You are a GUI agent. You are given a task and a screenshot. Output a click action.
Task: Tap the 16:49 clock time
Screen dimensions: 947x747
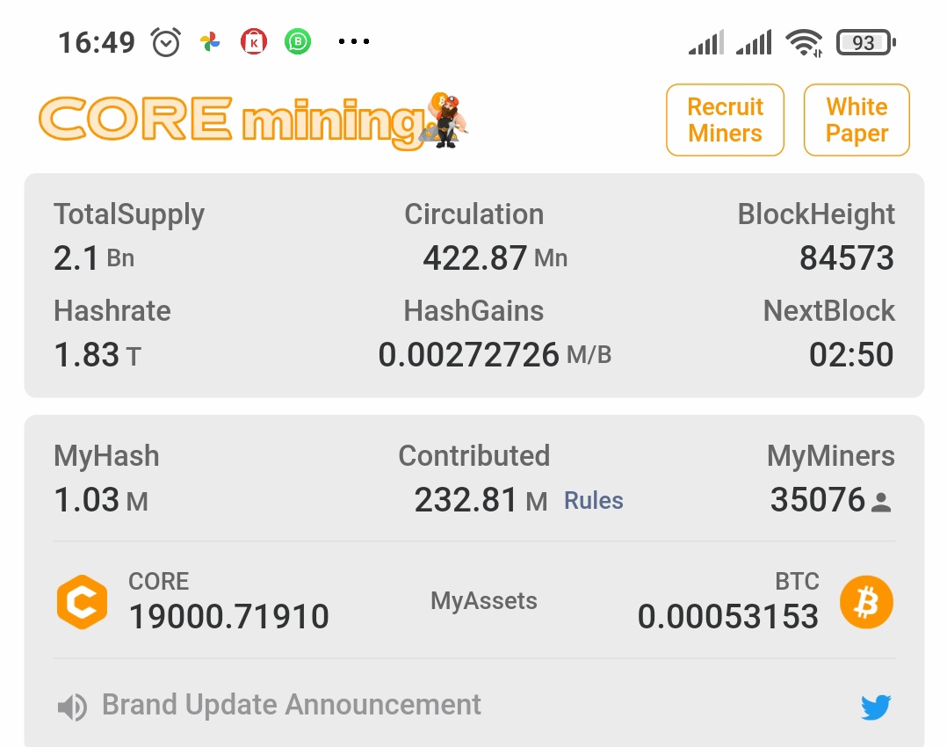(97, 42)
